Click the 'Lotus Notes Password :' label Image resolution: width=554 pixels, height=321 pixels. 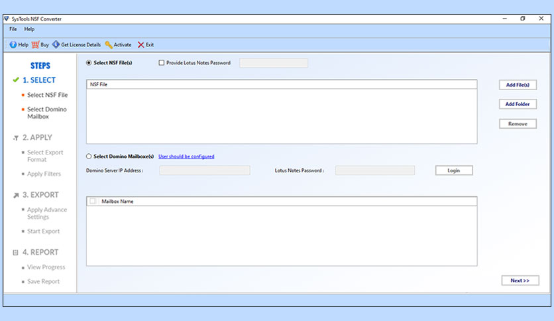point(300,170)
